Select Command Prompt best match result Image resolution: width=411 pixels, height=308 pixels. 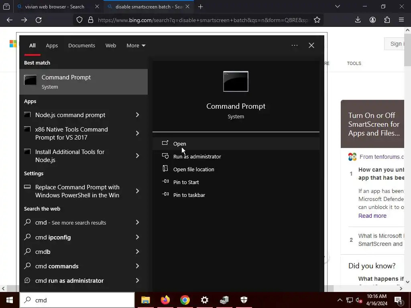pos(83,82)
